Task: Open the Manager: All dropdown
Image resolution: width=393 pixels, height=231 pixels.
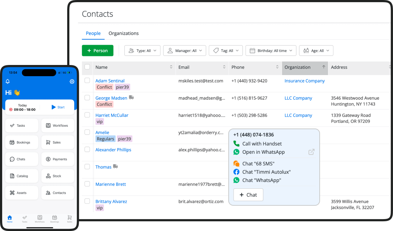Action: click(185, 51)
